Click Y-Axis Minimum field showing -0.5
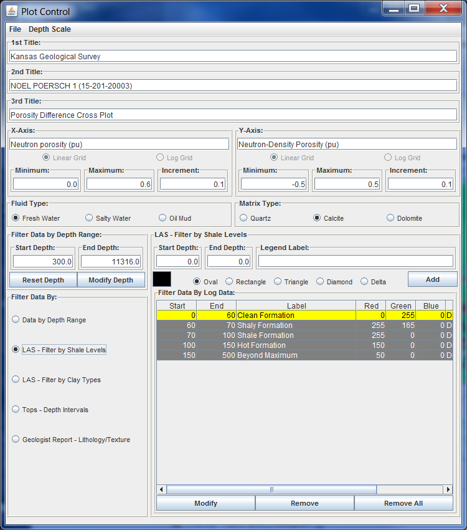The image size is (467, 530). click(x=273, y=184)
